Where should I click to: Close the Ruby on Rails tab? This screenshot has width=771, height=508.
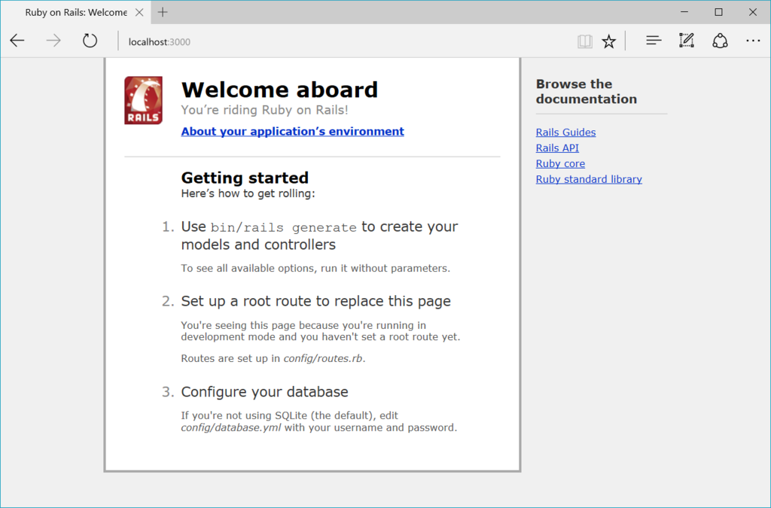(139, 12)
